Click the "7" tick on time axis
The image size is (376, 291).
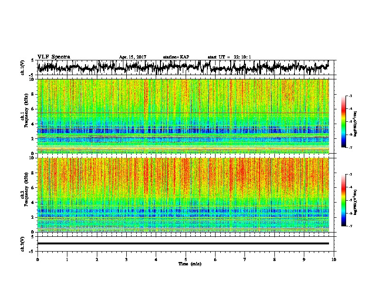pos(245,260)
